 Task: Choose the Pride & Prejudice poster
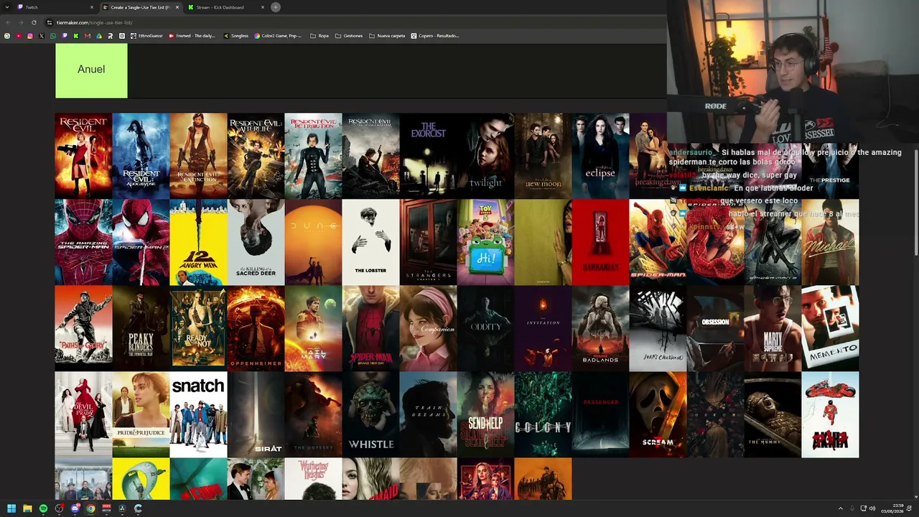pyautogui.click(x=141, y=414)
